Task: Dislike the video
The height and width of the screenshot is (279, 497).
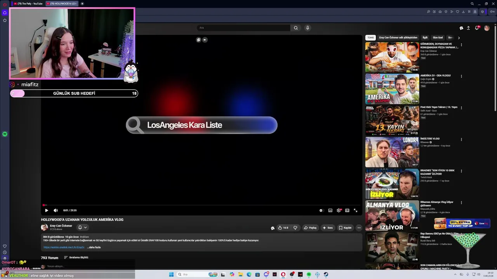Action: click(x=295, y=228)
